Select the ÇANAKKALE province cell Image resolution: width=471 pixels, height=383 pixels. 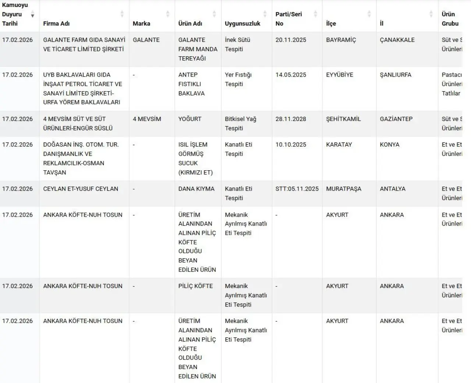397,40
